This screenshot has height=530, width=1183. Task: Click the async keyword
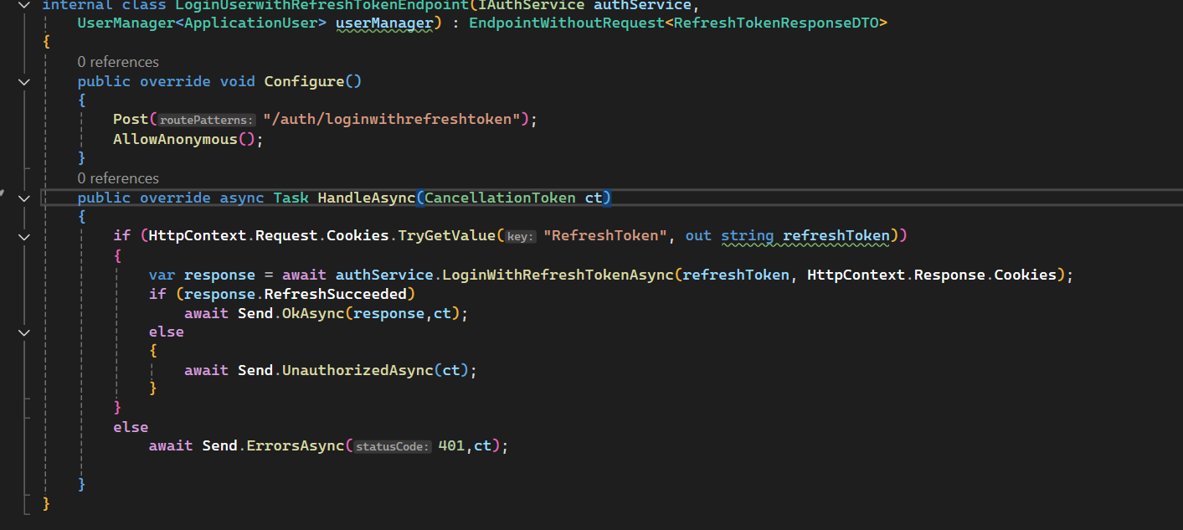pyautogui.click(x=242, y=198)
